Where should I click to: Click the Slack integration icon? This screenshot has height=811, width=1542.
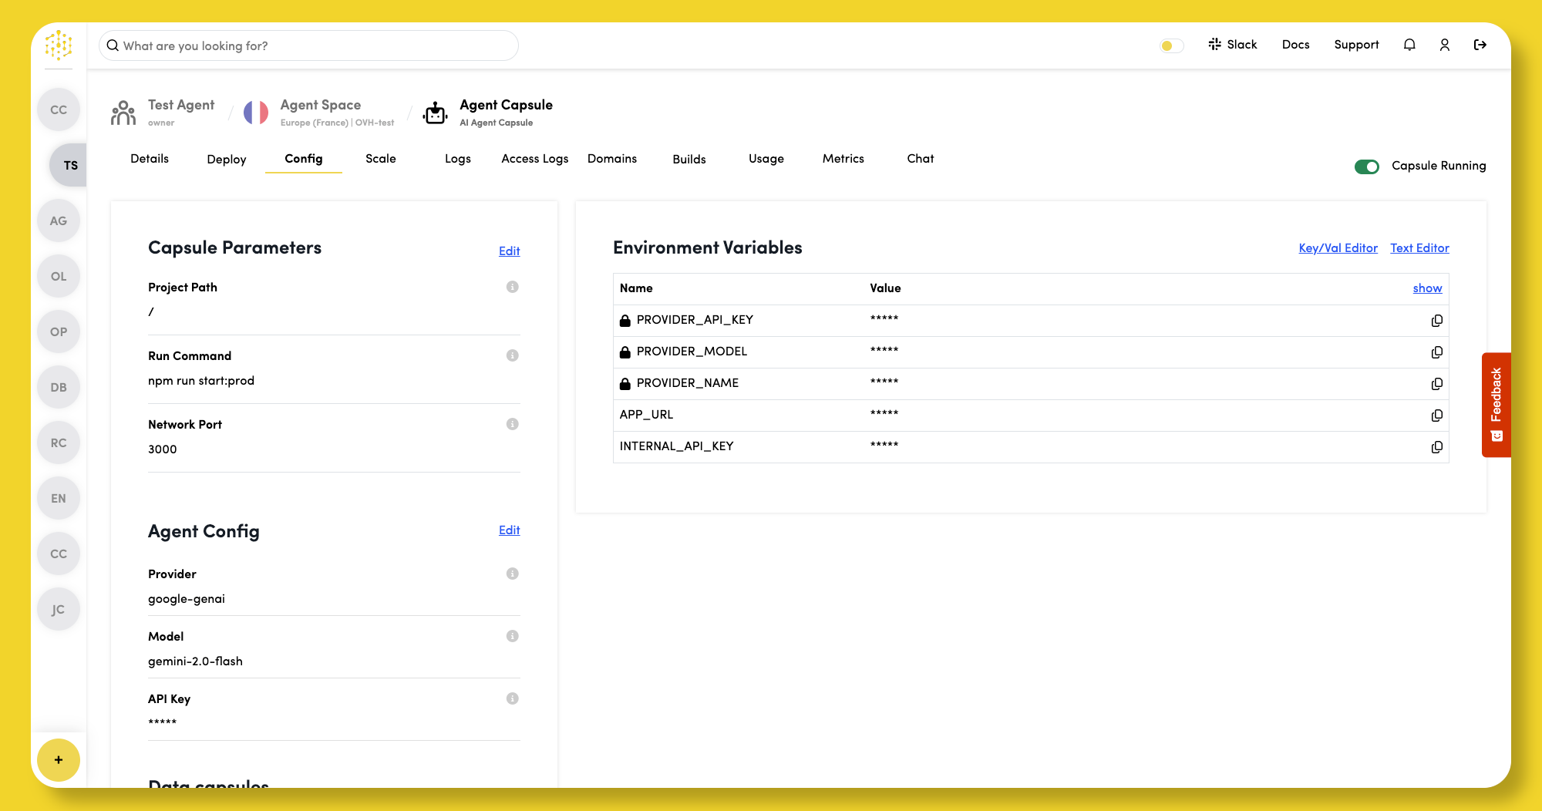click(x=1216, y=45)
